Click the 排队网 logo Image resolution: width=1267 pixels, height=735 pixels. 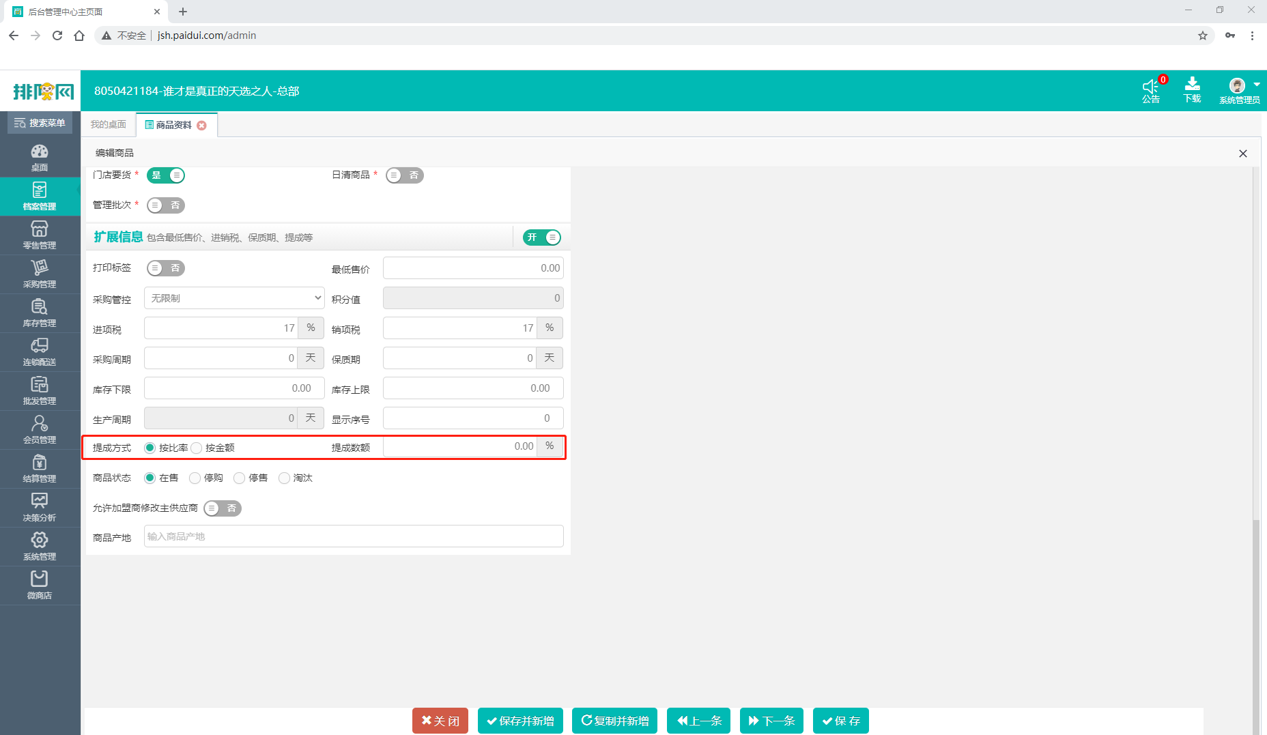(43, 91)
